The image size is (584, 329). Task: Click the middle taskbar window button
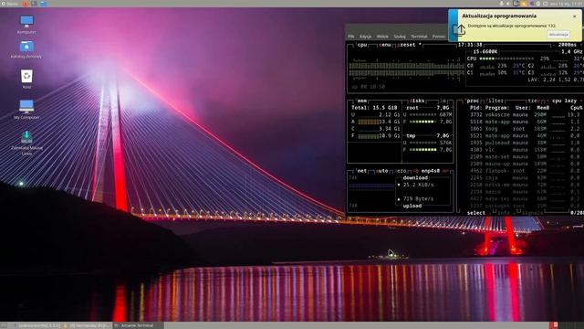87,325
